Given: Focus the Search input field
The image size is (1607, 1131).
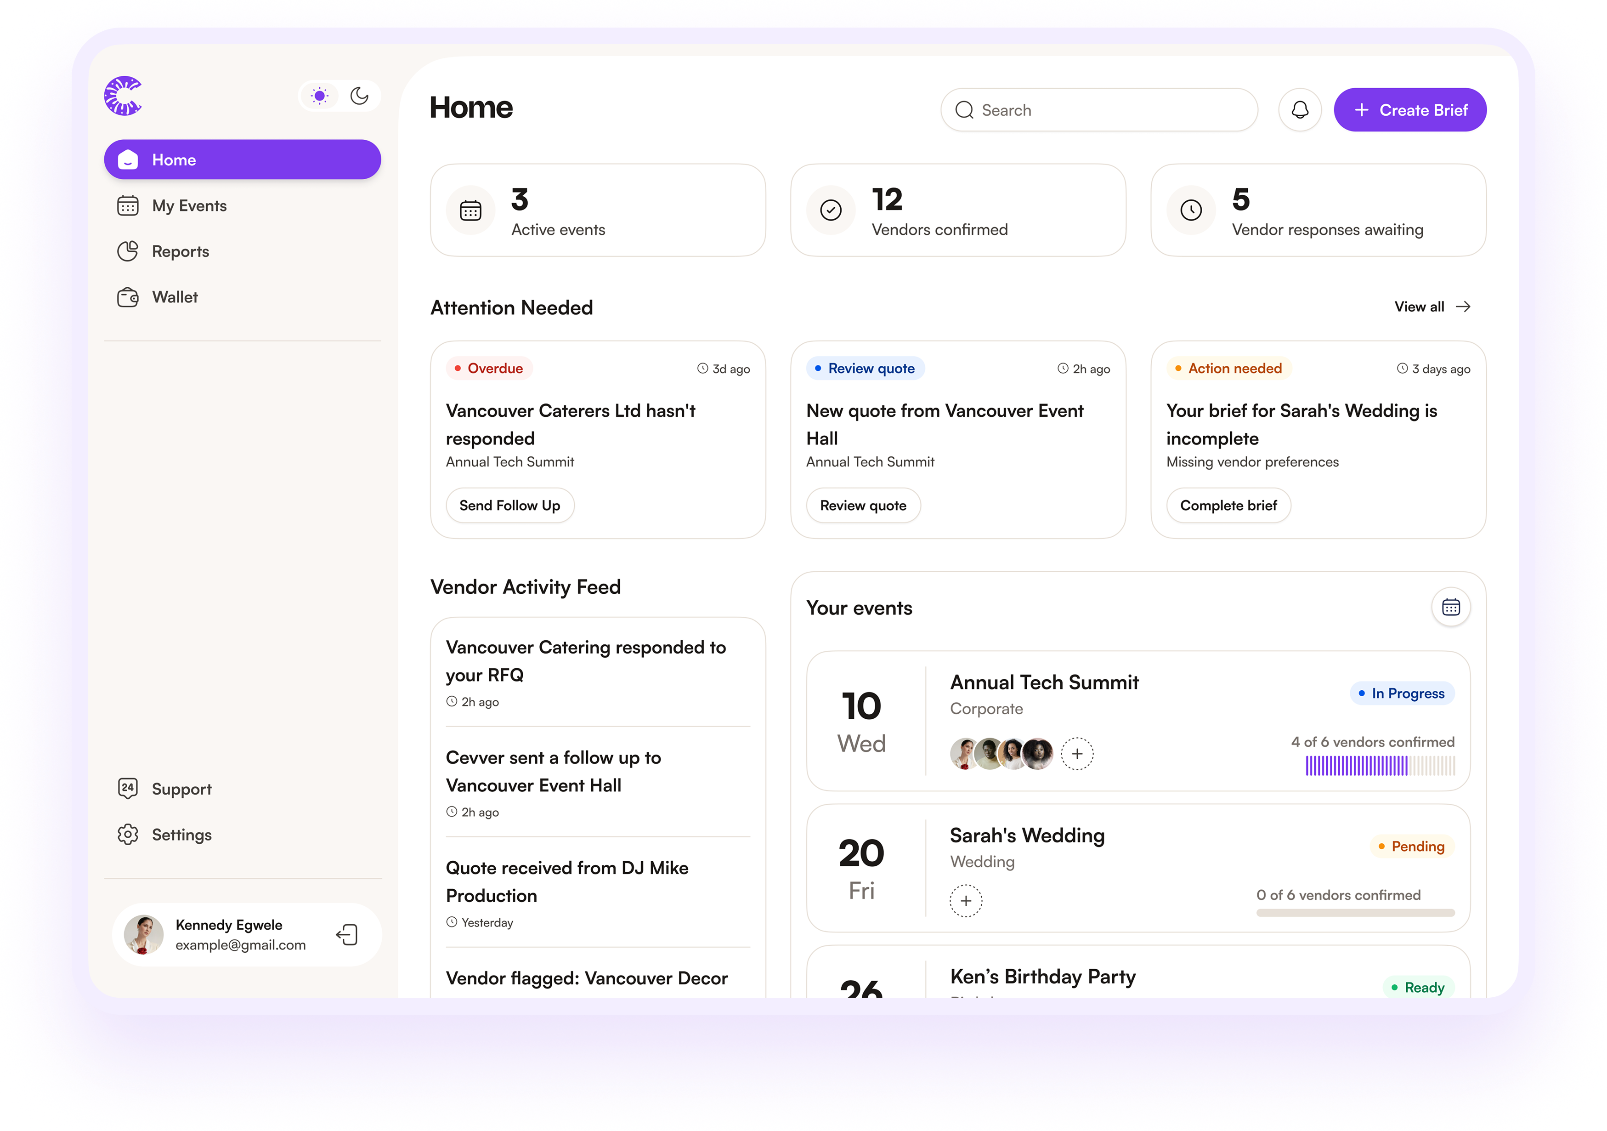Looking at the screenshot, I should pos(1099,110).
